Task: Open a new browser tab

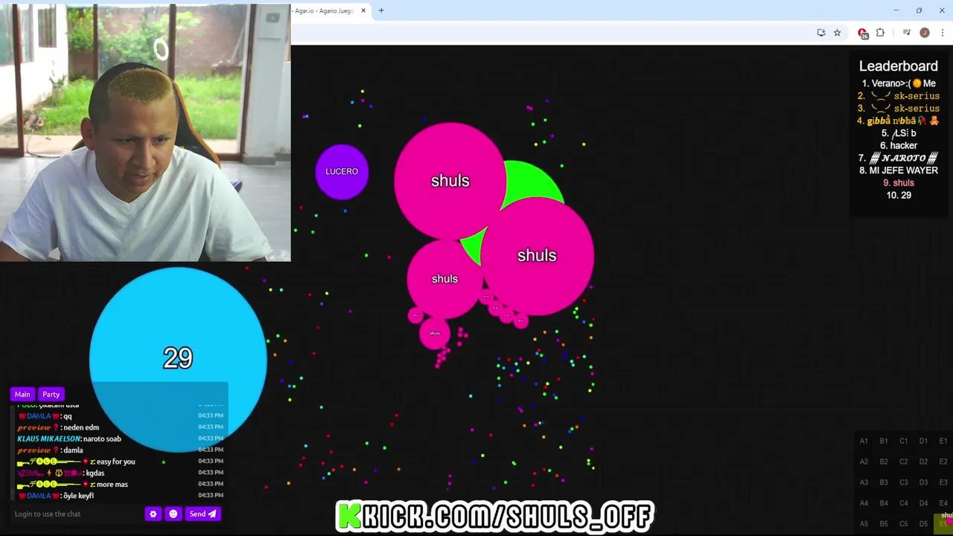Action: pos(381,10)
